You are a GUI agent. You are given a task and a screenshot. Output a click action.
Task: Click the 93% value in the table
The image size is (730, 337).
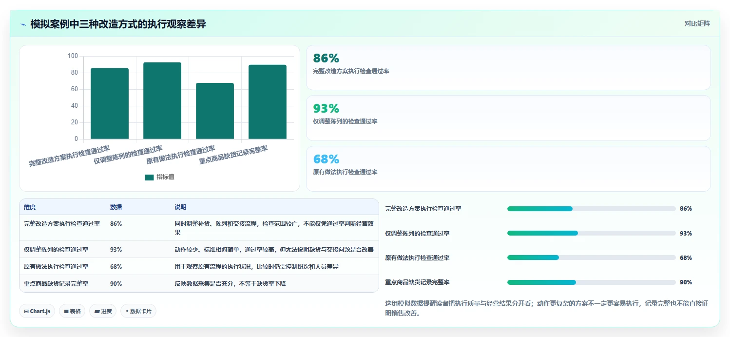(116, 249)
